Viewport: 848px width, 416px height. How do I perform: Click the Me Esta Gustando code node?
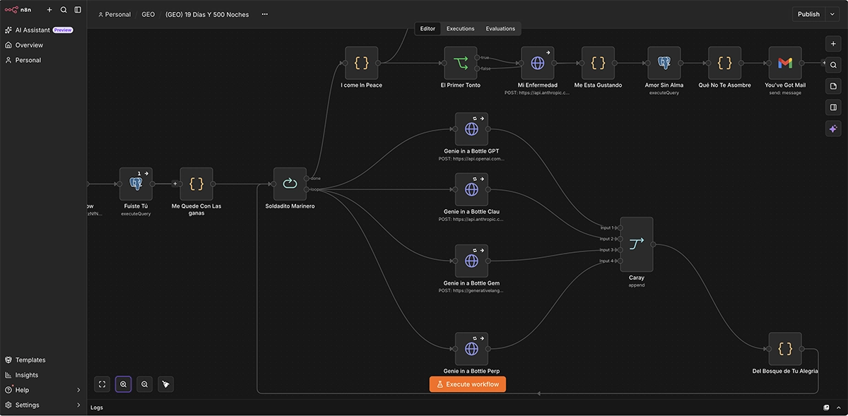[599, 63]
